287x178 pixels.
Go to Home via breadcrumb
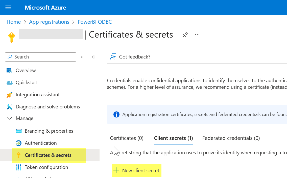coord(14,22)
